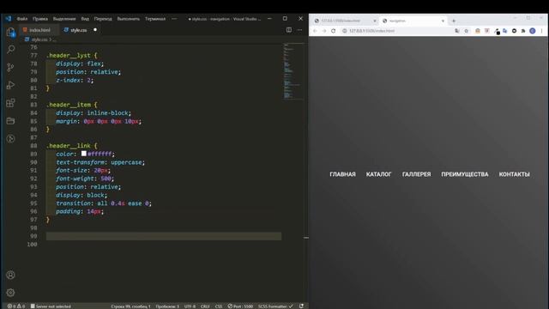Bookmark this page with star icon

(467, 31)
